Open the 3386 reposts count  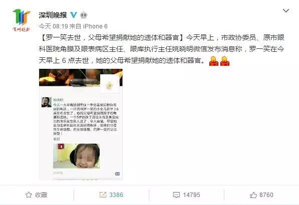click(116, 195)
